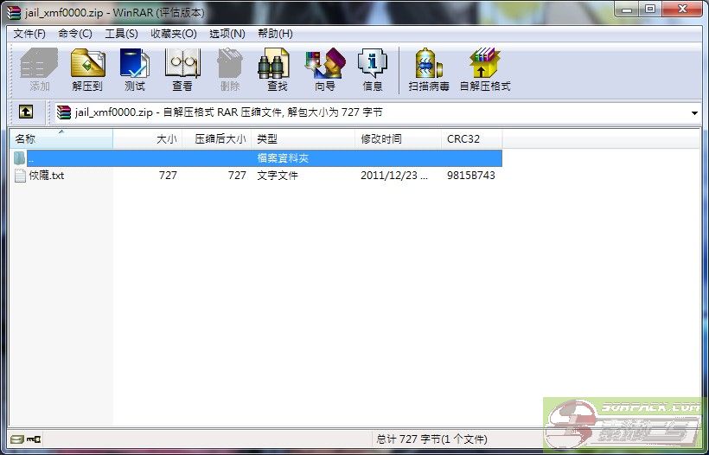Screen dimensions: 709x455
Task: Click the 扫描病毒 (Virus Scan) icon
Action: tap(429, 69)
